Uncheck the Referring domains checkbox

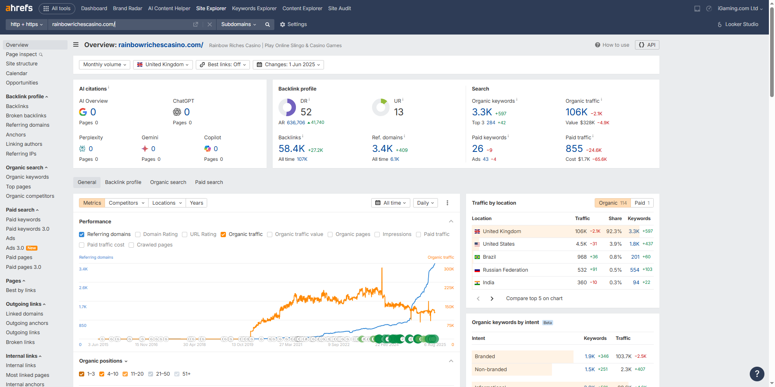[x=82, y=234]
